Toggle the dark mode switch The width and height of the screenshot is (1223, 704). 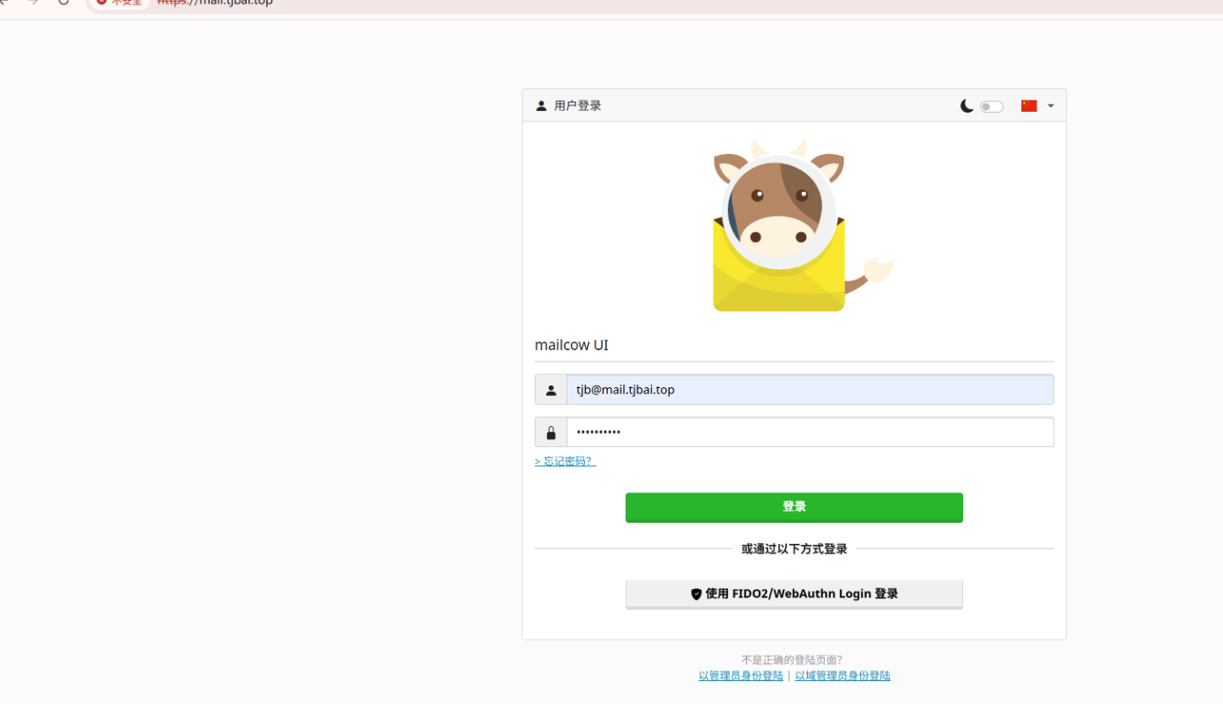pyautogui.click(x=990, y=106)
